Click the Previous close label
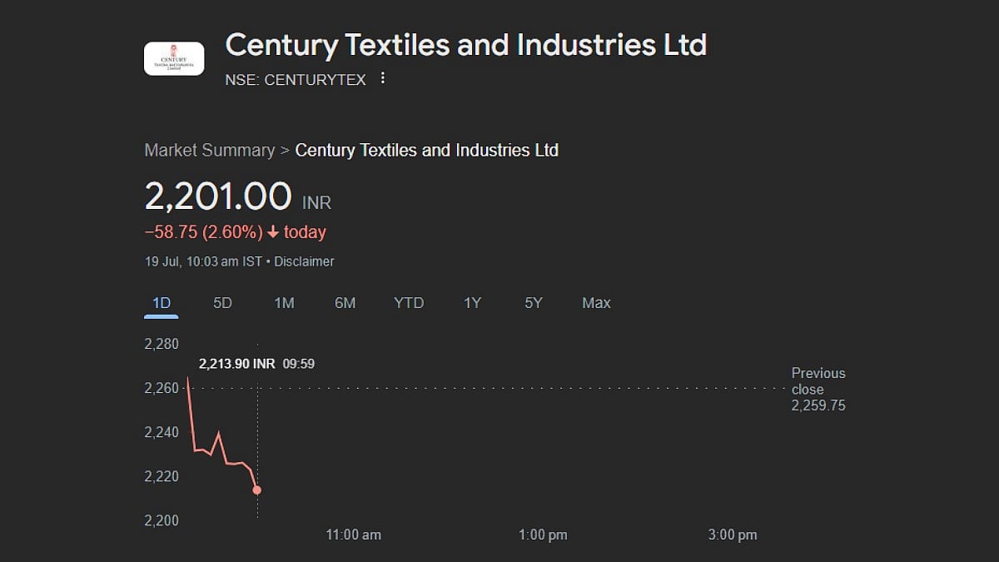Viewport: 999px width, 562px height. pos(818,381)
